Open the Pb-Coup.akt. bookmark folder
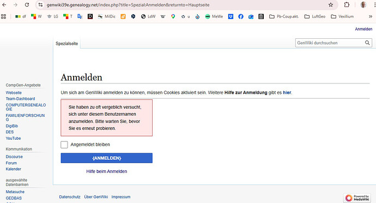The height and width of the screenshot is (203, 376). click(x=284, y=16)
